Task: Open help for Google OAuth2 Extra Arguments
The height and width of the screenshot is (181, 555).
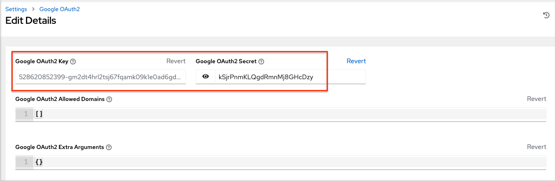Action: pyautogui.click(x=109, y=147)
